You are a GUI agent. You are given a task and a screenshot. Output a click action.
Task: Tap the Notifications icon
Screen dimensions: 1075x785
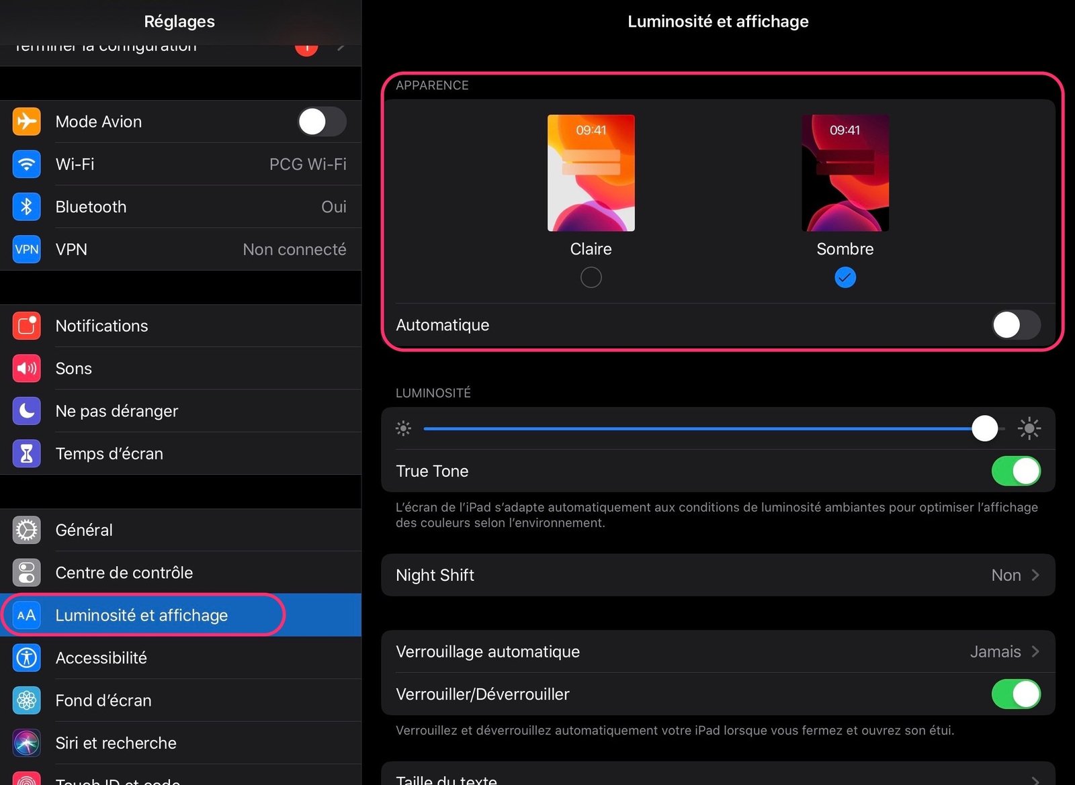point(27,326)
